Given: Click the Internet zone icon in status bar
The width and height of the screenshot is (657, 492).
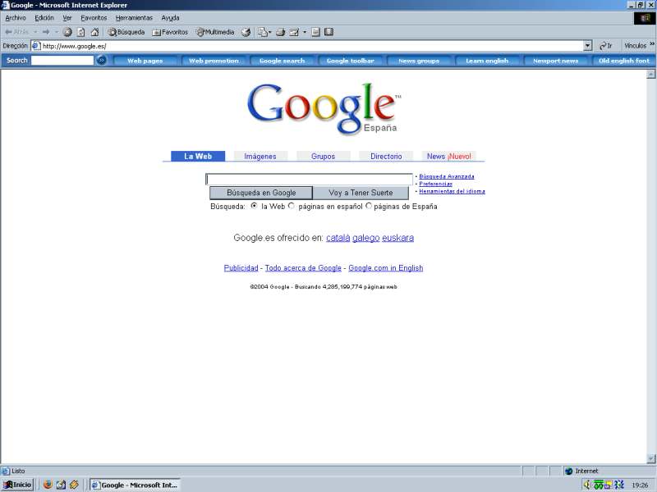Looking at the screenshot, I should (x=568, y=471).
